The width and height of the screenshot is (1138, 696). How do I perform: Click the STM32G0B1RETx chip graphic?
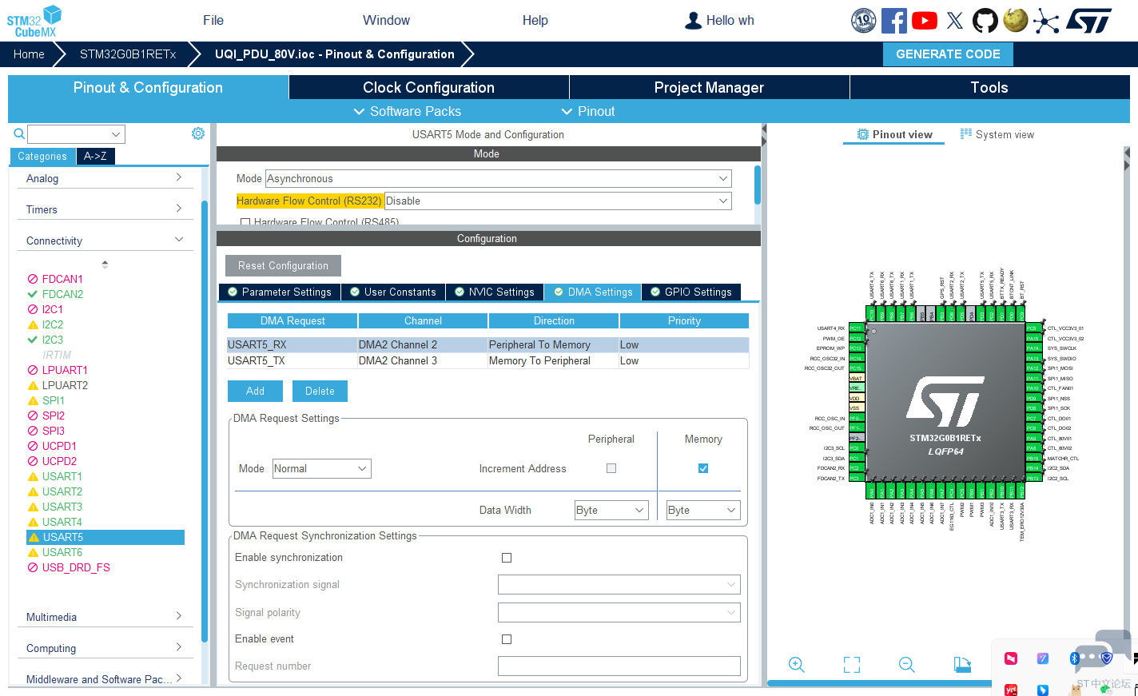945,402
